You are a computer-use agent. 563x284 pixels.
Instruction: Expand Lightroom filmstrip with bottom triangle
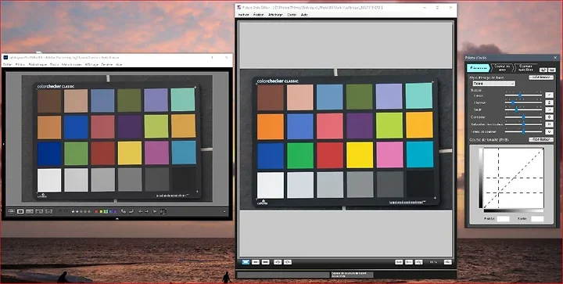(x=117, y=218)
